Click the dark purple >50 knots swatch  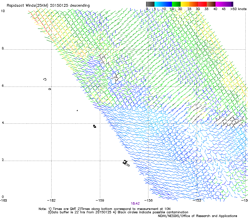[x=232, y=4]
